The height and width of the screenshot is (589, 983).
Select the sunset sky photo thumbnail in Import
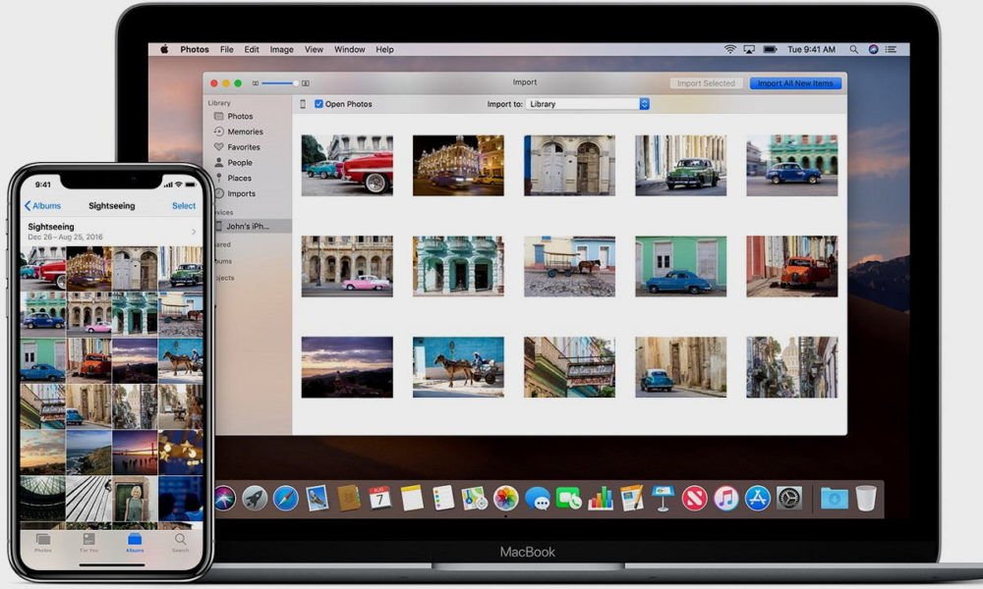347,367
